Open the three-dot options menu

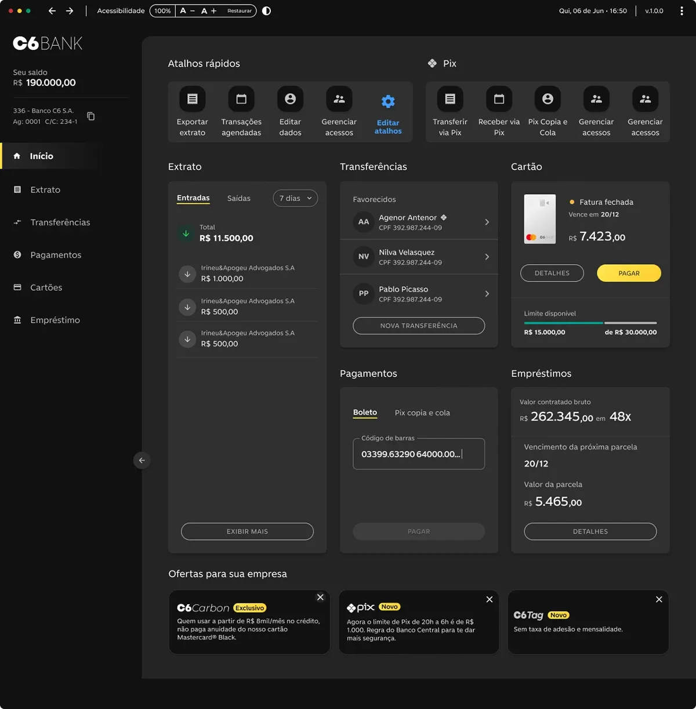(x=681, y=11)
